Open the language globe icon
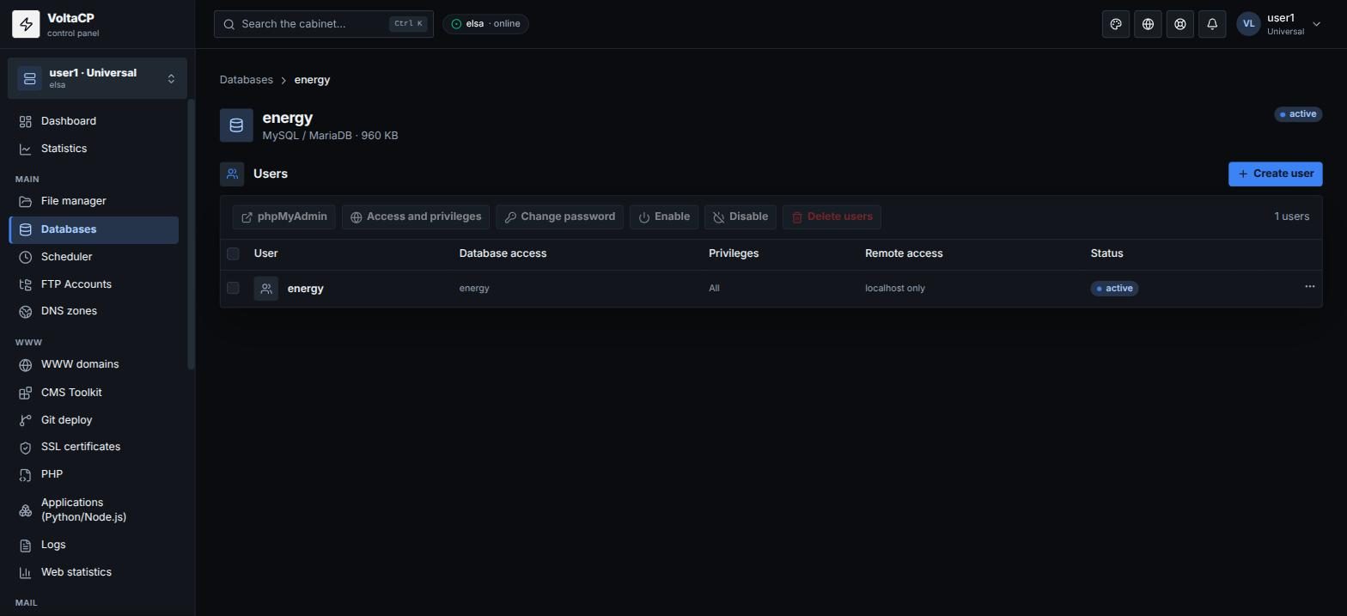The width and height of the screenshot is (1347, 616). [x=1148, y=24]
